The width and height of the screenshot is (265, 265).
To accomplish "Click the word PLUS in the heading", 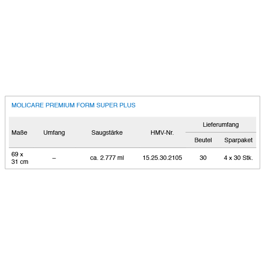I will point(128,105).
